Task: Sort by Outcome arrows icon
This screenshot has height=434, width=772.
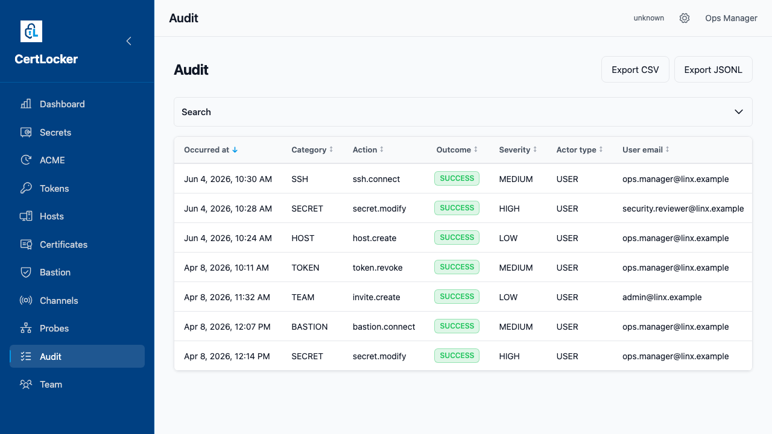Action: click(x=476, y=149)
